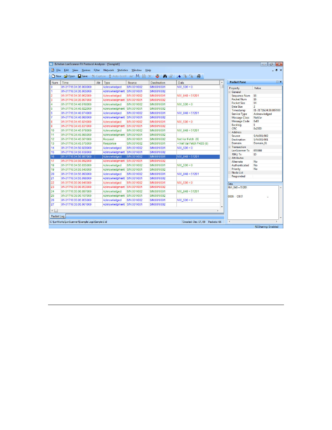Close the Packet Pane panel

280,82
